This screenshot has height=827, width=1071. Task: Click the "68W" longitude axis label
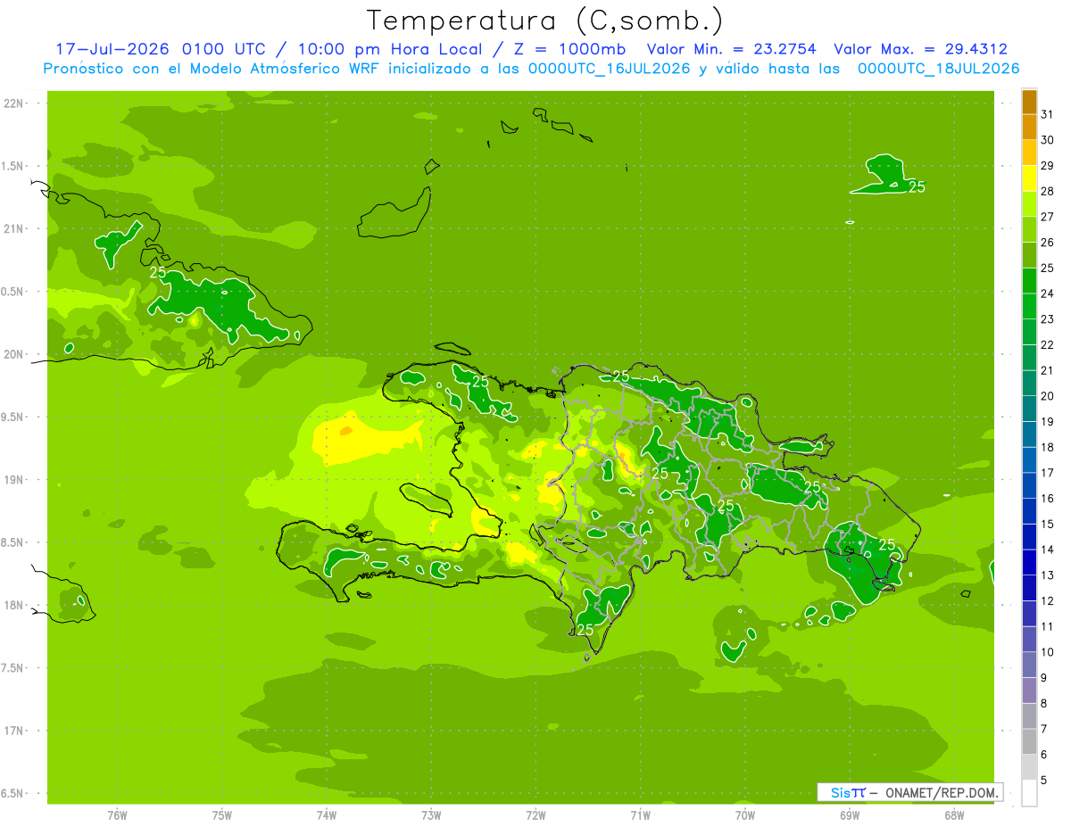coord(954,815)
